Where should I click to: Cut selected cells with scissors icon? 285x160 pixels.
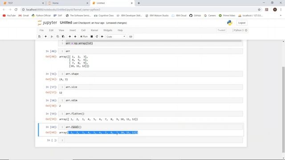pos(52,36)
